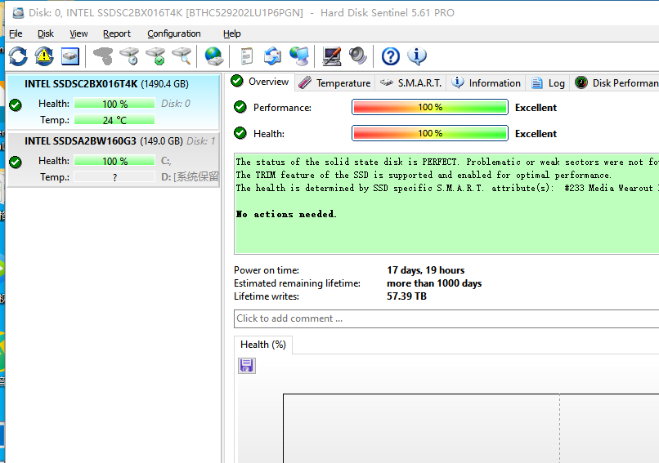Click the blue info speech bubble icon
The height and width of the screenshot is (463, 659).
[416, 56]
